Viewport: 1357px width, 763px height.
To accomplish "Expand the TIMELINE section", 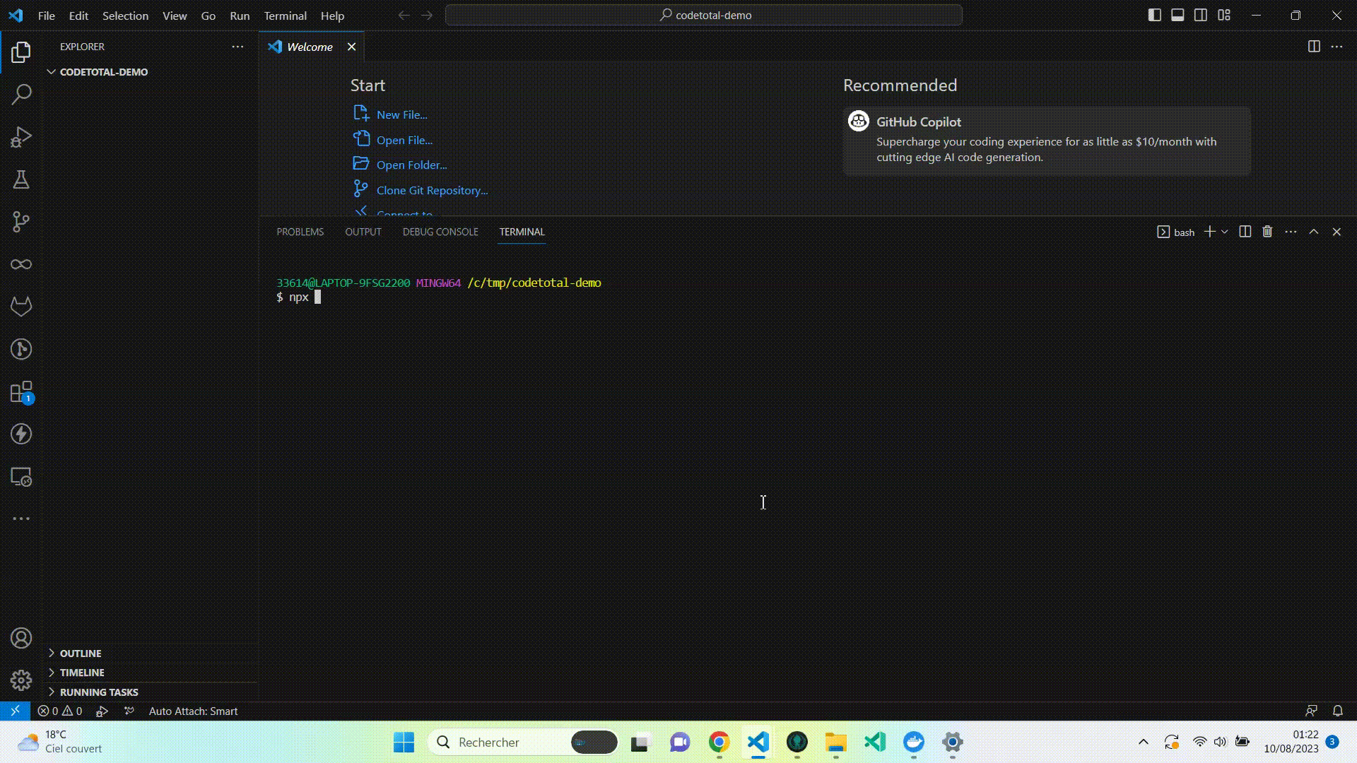I will point(81,672).
